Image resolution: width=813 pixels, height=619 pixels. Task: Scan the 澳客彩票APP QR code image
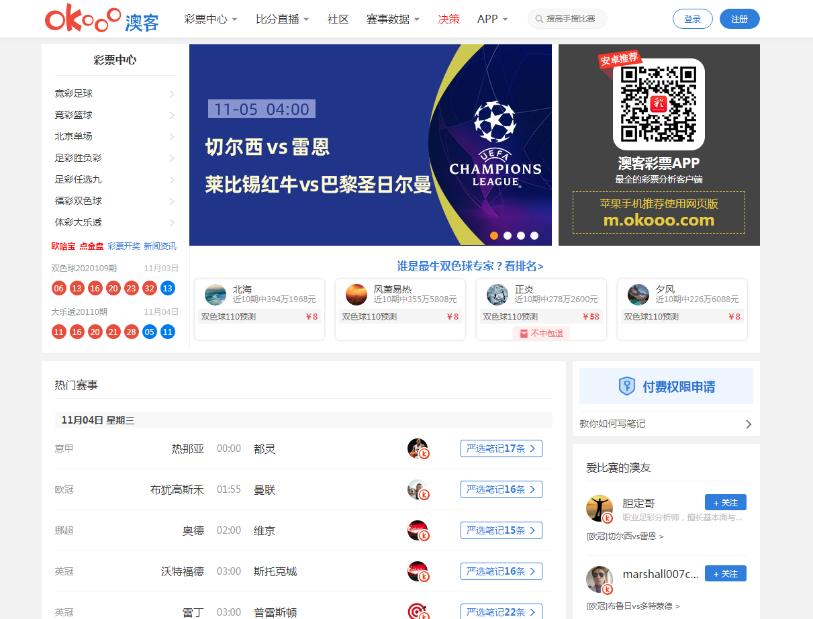pyautogui.click(x=658, y=104)
